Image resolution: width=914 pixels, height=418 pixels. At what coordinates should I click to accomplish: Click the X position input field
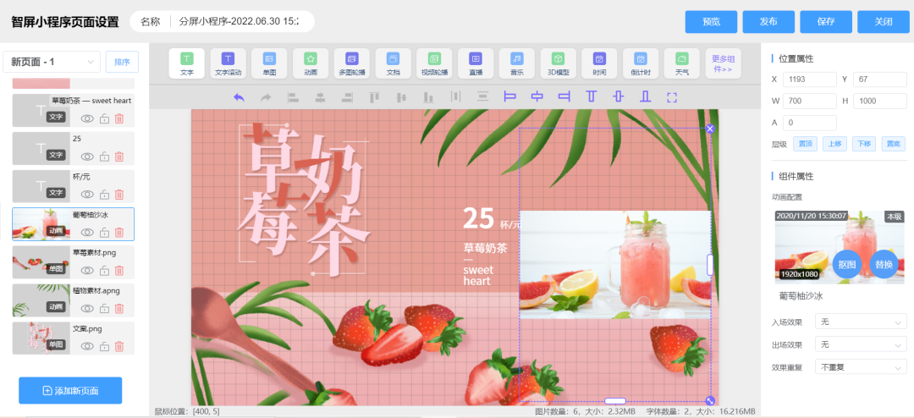[810, 80]
